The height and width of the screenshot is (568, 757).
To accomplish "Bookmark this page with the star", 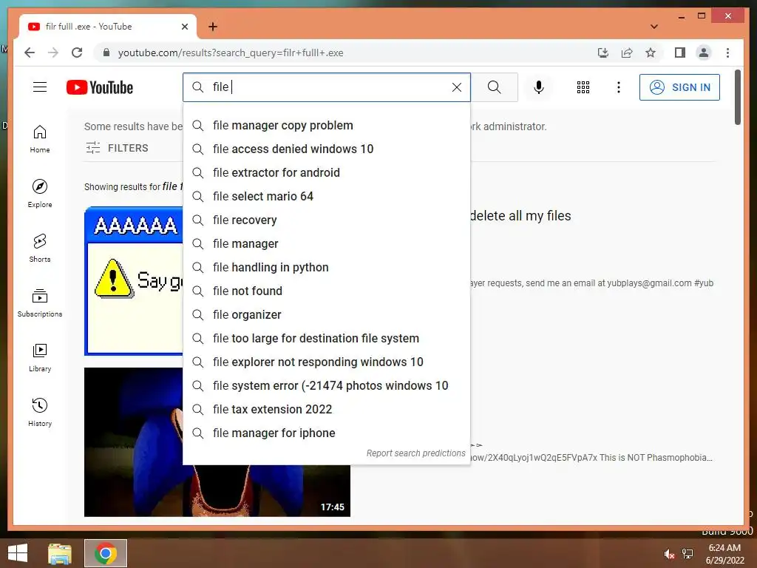I will pos(651,53).
